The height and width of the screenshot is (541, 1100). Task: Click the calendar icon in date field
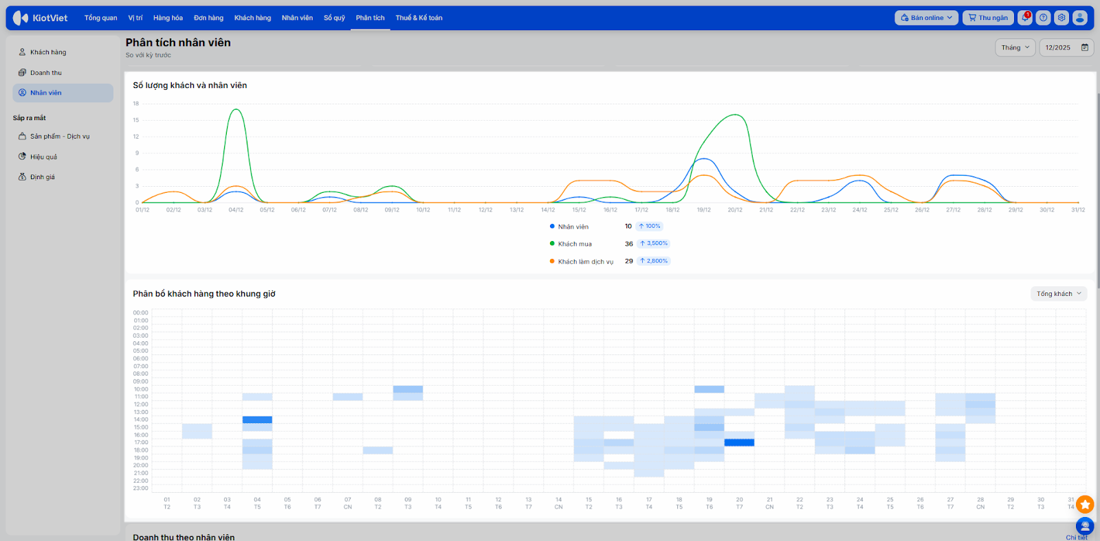1085,47
